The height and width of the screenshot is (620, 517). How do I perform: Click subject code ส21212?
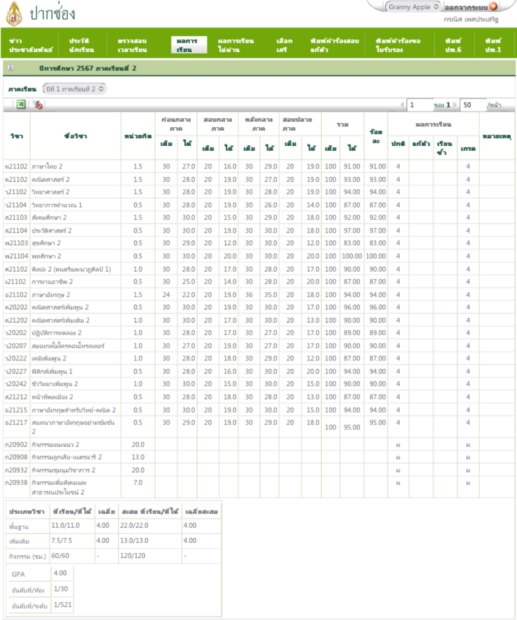pyautogui.click(x=16, y=397)
